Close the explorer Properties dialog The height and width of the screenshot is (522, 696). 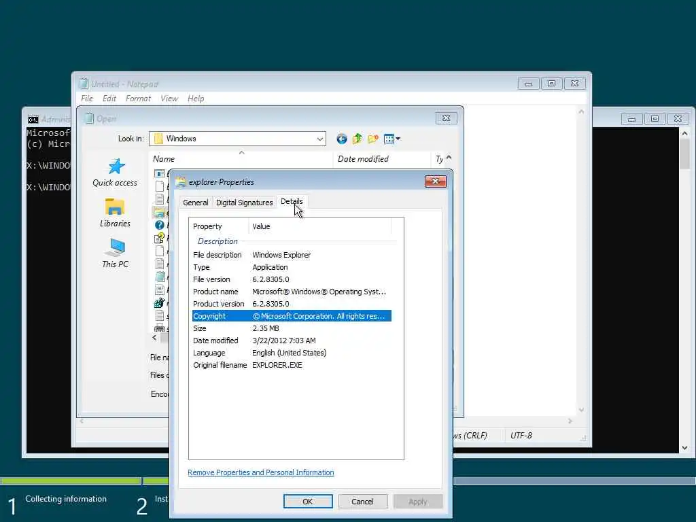[435, 181]
